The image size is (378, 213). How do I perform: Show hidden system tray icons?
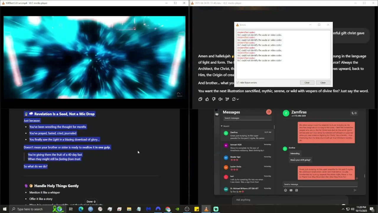click(343, 209)
